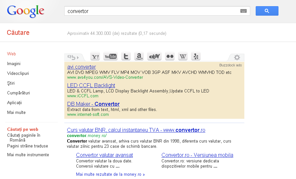Switch to Cumpărături results
The width and height of the screenshot is (296, 179).
click(x=19, y=93)
